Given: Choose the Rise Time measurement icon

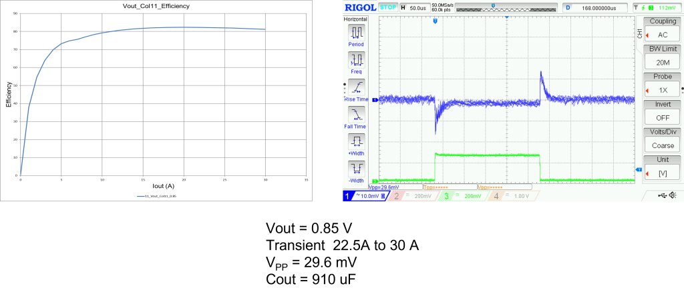Looking at the screenshot, I should 356,87.
